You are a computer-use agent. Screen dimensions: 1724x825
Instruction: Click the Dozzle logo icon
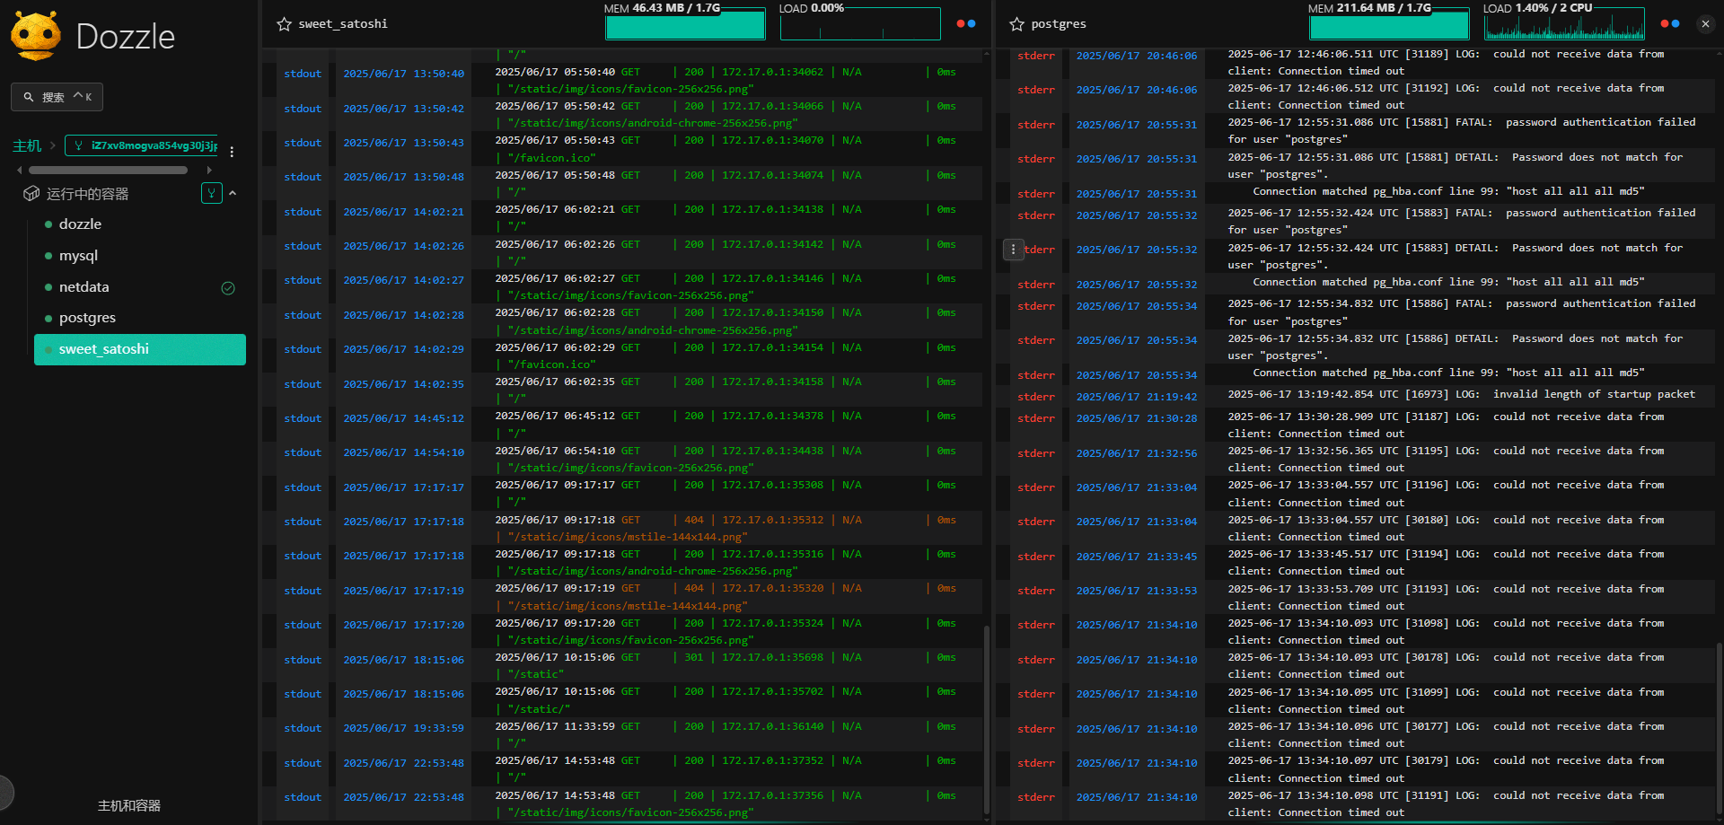point(36,36)
